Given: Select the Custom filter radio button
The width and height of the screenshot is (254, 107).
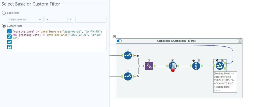Looking at the screenshot, I should (4, 26).
